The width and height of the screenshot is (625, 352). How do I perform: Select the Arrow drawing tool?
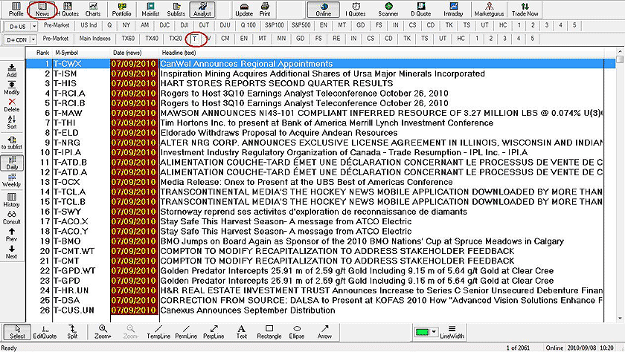tap(324, 332)
